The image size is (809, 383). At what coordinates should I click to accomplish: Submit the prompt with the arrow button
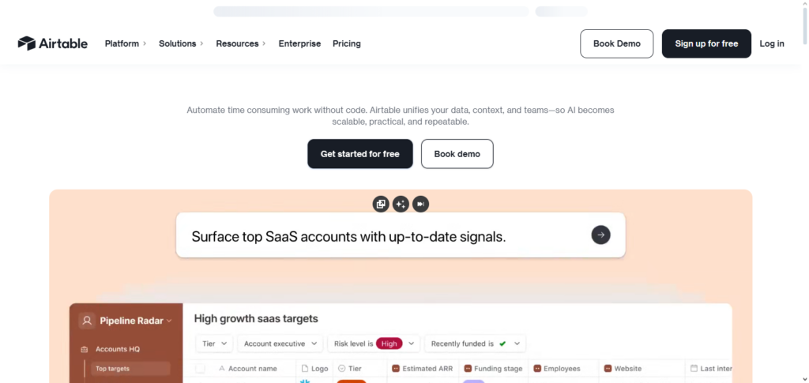point(600,235)
